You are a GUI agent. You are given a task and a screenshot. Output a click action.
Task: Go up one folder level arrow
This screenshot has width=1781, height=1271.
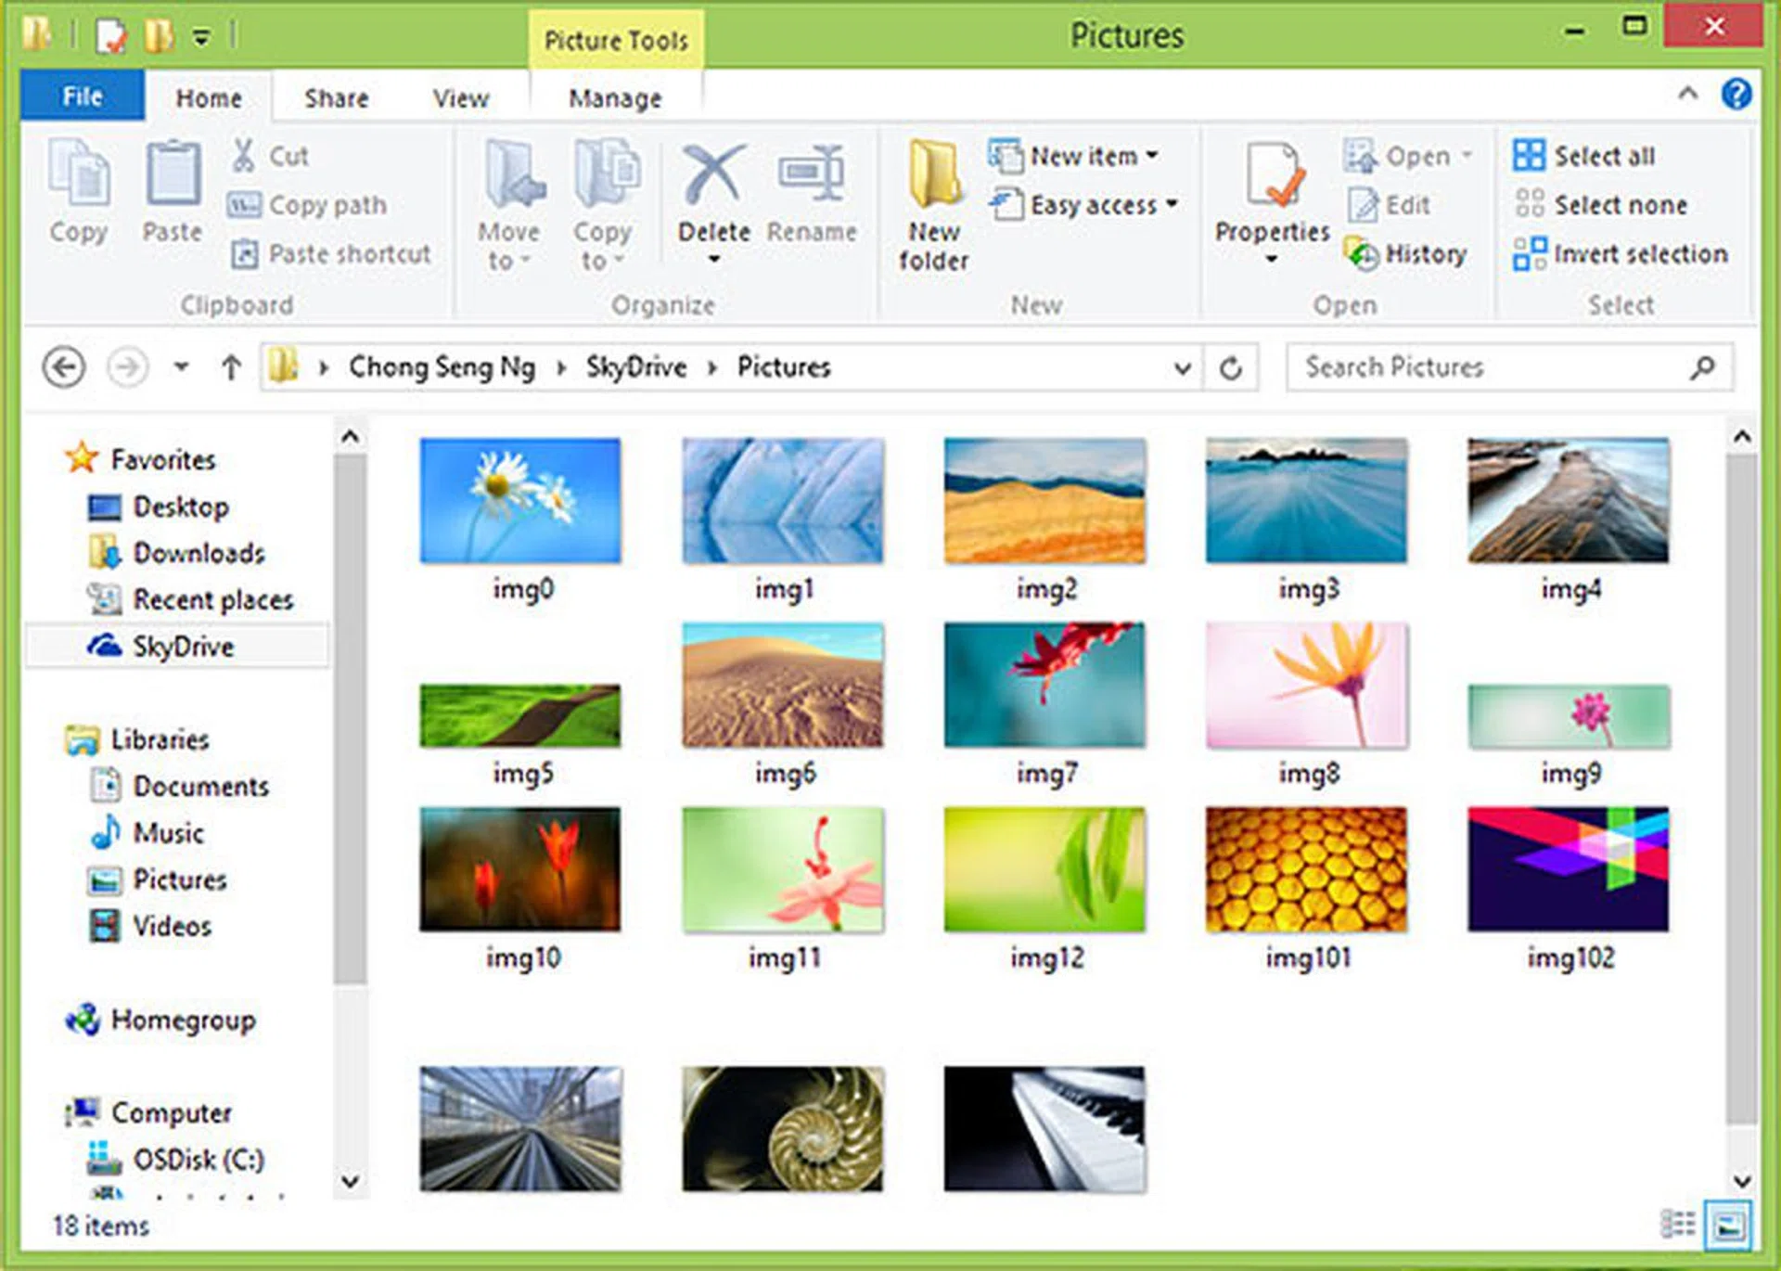pos(231,368)
